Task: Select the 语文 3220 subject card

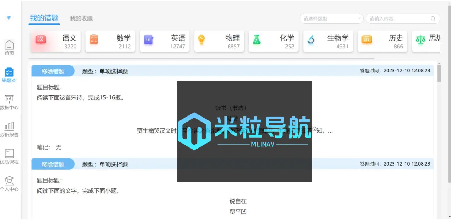Action: [56, 41]
